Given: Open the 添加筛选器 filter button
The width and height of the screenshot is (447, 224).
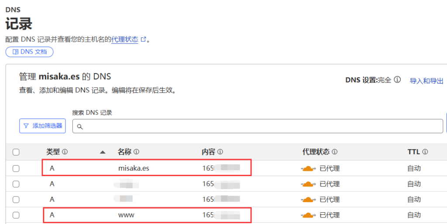Looking at the screenshot, I should [42, 126].
